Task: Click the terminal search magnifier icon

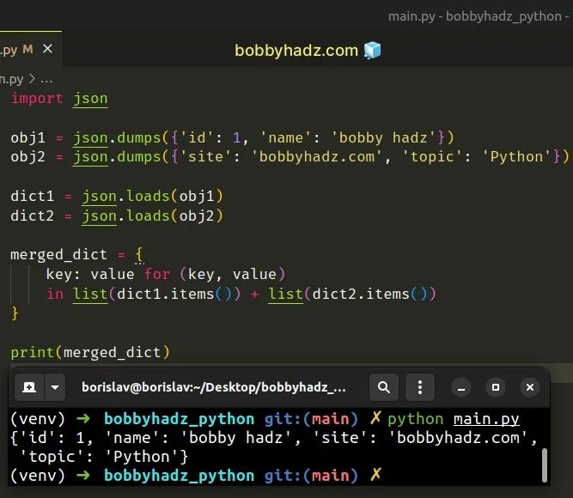Action: [x=384, y=387]
